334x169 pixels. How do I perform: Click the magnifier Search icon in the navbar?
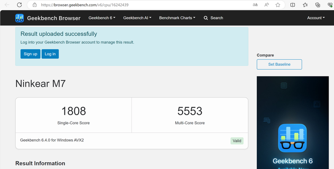tap(206, 18)
